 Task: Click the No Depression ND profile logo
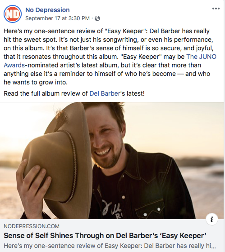coord(13,14)
